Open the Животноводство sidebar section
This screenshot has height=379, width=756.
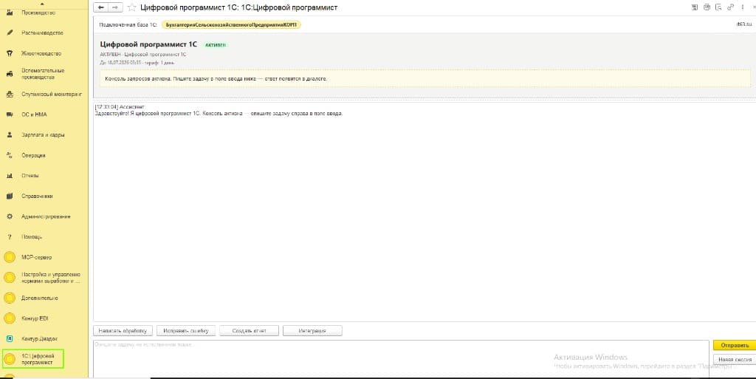(41, 53)
